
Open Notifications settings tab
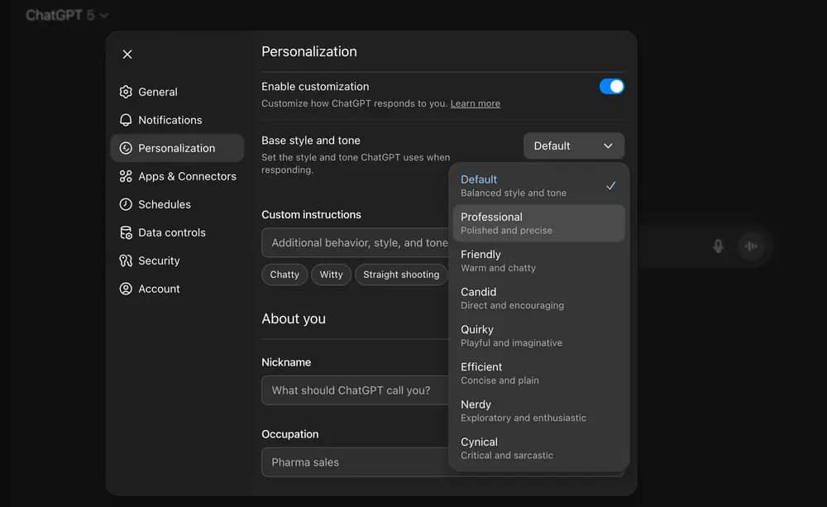[177, 120]
